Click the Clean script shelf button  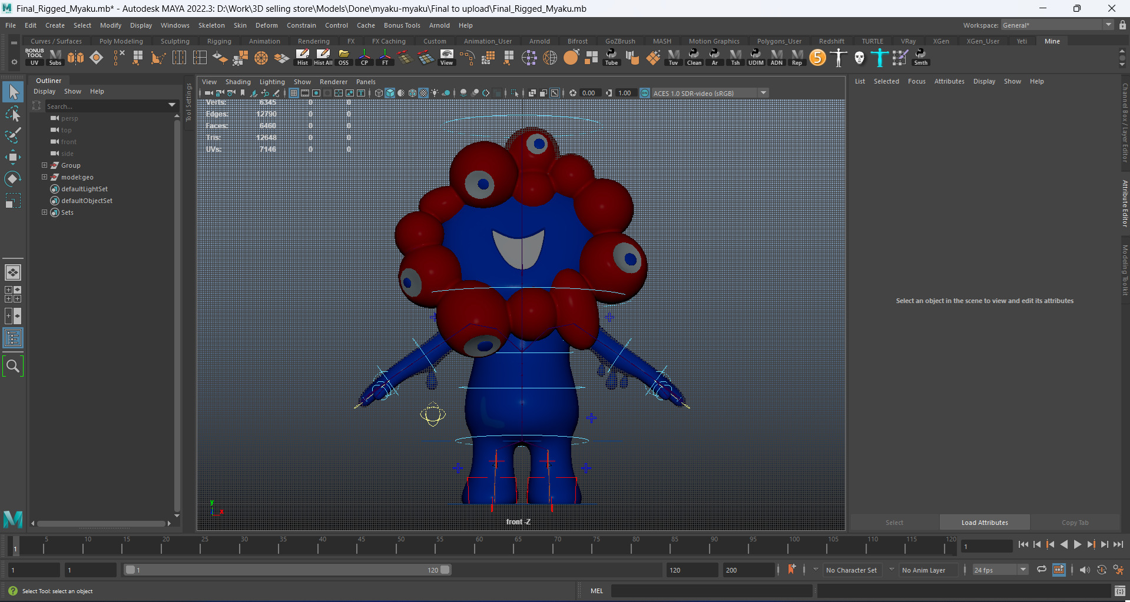point(694,57)
